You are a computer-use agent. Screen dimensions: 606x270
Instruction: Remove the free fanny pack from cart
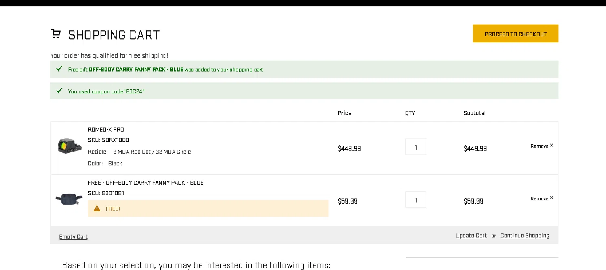542,198
